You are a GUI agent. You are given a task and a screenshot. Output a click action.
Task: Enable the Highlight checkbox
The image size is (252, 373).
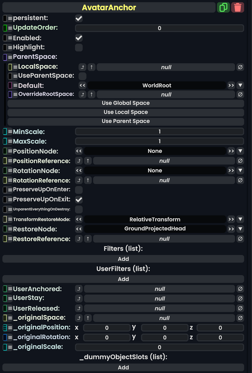pyautogui.click(x=78, y=47)
